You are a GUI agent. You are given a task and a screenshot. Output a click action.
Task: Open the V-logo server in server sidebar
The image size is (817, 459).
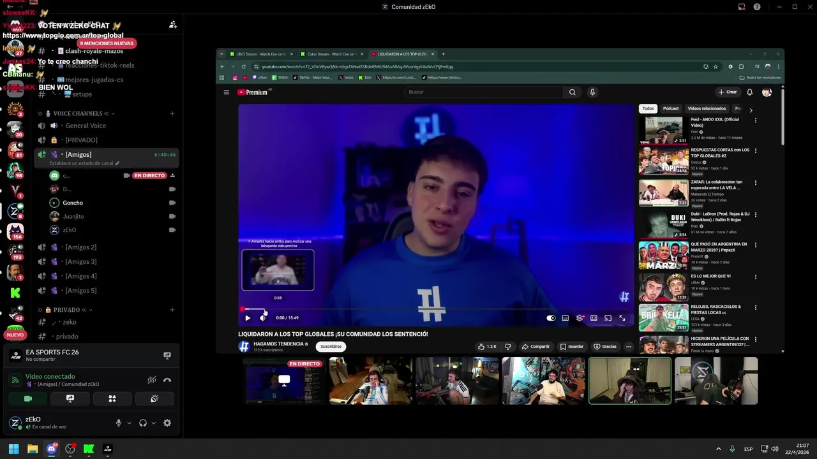(15, 190)
